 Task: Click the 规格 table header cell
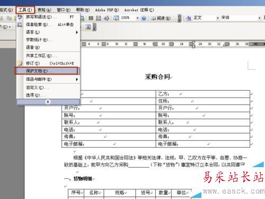[x=120, y=193]
